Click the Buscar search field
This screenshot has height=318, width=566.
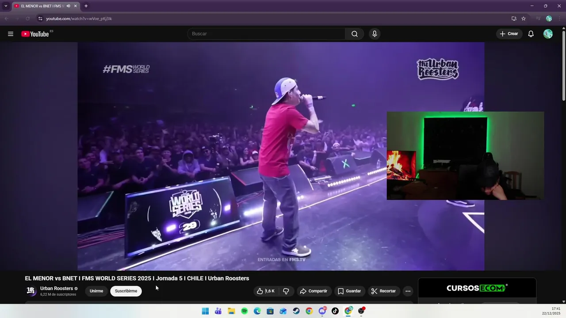coord(267,34)
